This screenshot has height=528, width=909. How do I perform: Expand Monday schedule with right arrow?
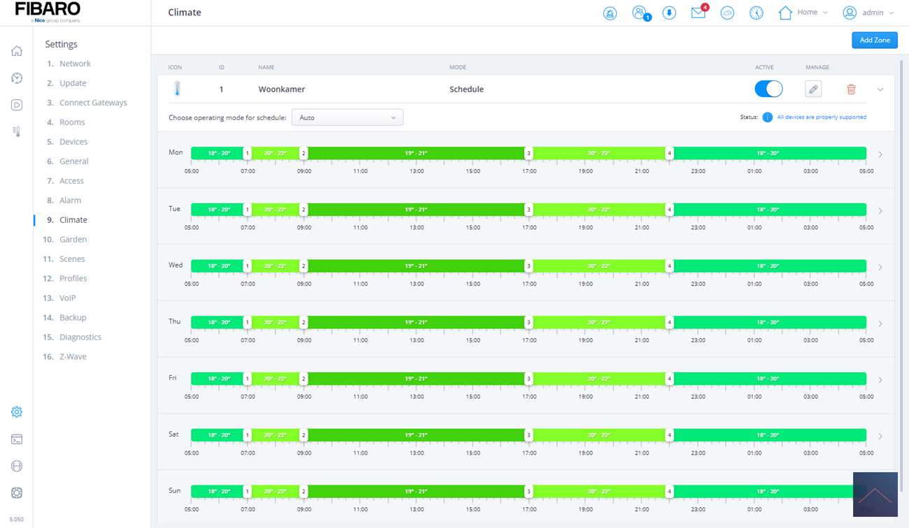(880, 154)
